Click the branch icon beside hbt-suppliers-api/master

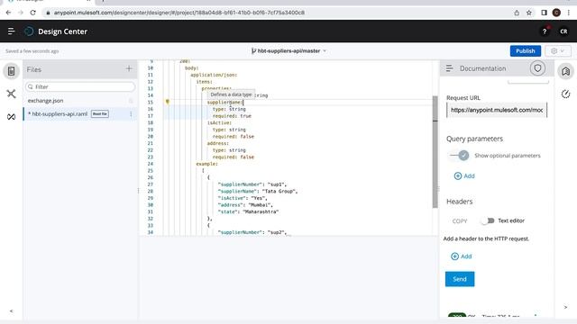253,50
